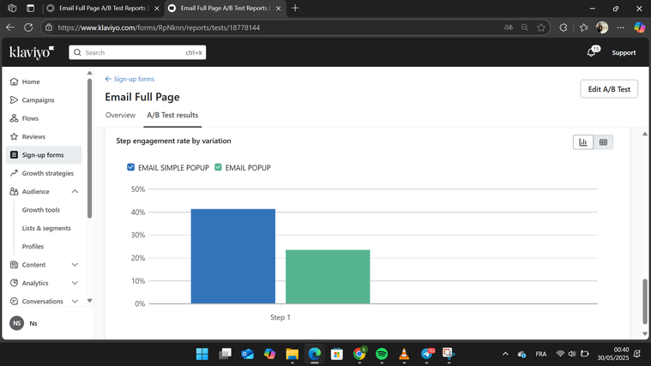Expand the Analytics section
The image size is (651, 366).
75,283
